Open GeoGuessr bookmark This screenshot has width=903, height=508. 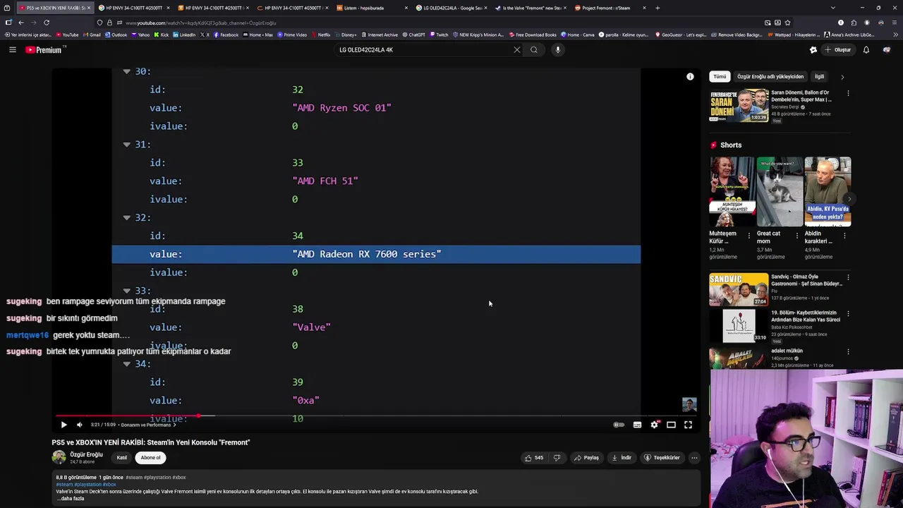pyautogui.click(x=681, y=35)
